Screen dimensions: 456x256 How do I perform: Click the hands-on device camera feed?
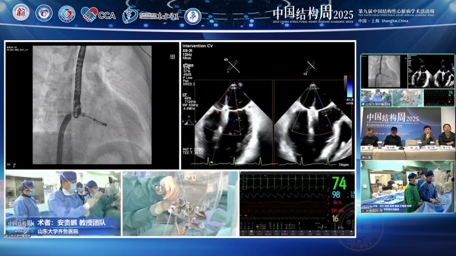[180, 203]
